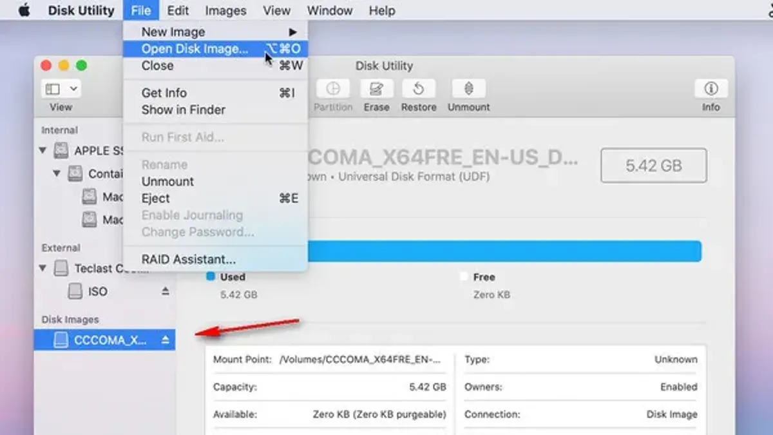Screen dimensions: 773x435
Task: Click the Used blue legend swatch
Action: tap(210, 276)
